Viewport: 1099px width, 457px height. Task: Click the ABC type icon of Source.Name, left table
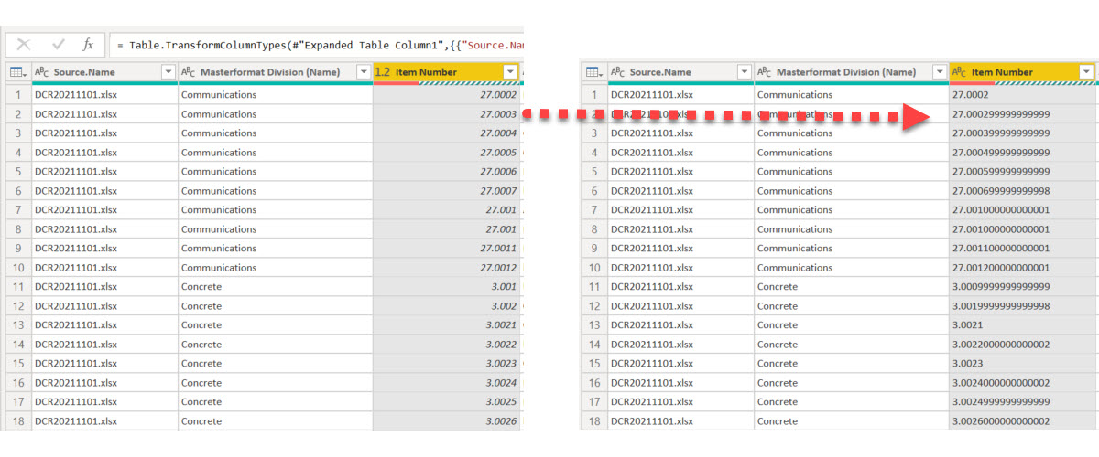click(x=42, y=72)
